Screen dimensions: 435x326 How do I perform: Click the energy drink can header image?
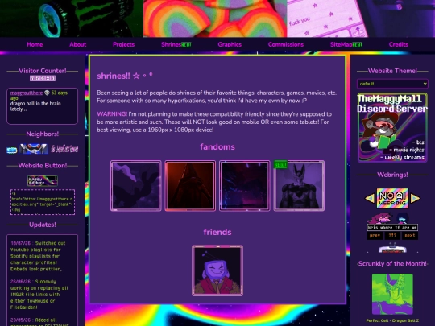point(72,19)
